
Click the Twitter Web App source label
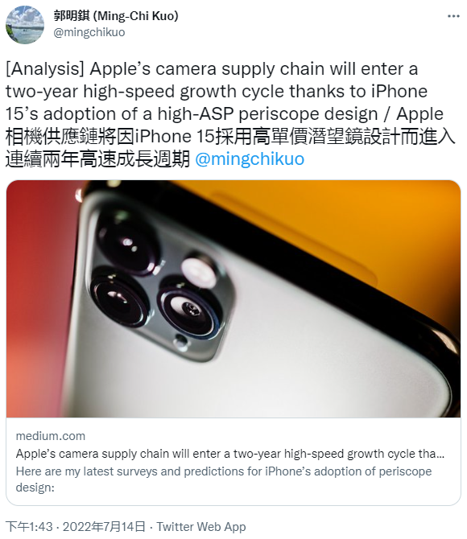pyautogui.click(x=201, y=527)
